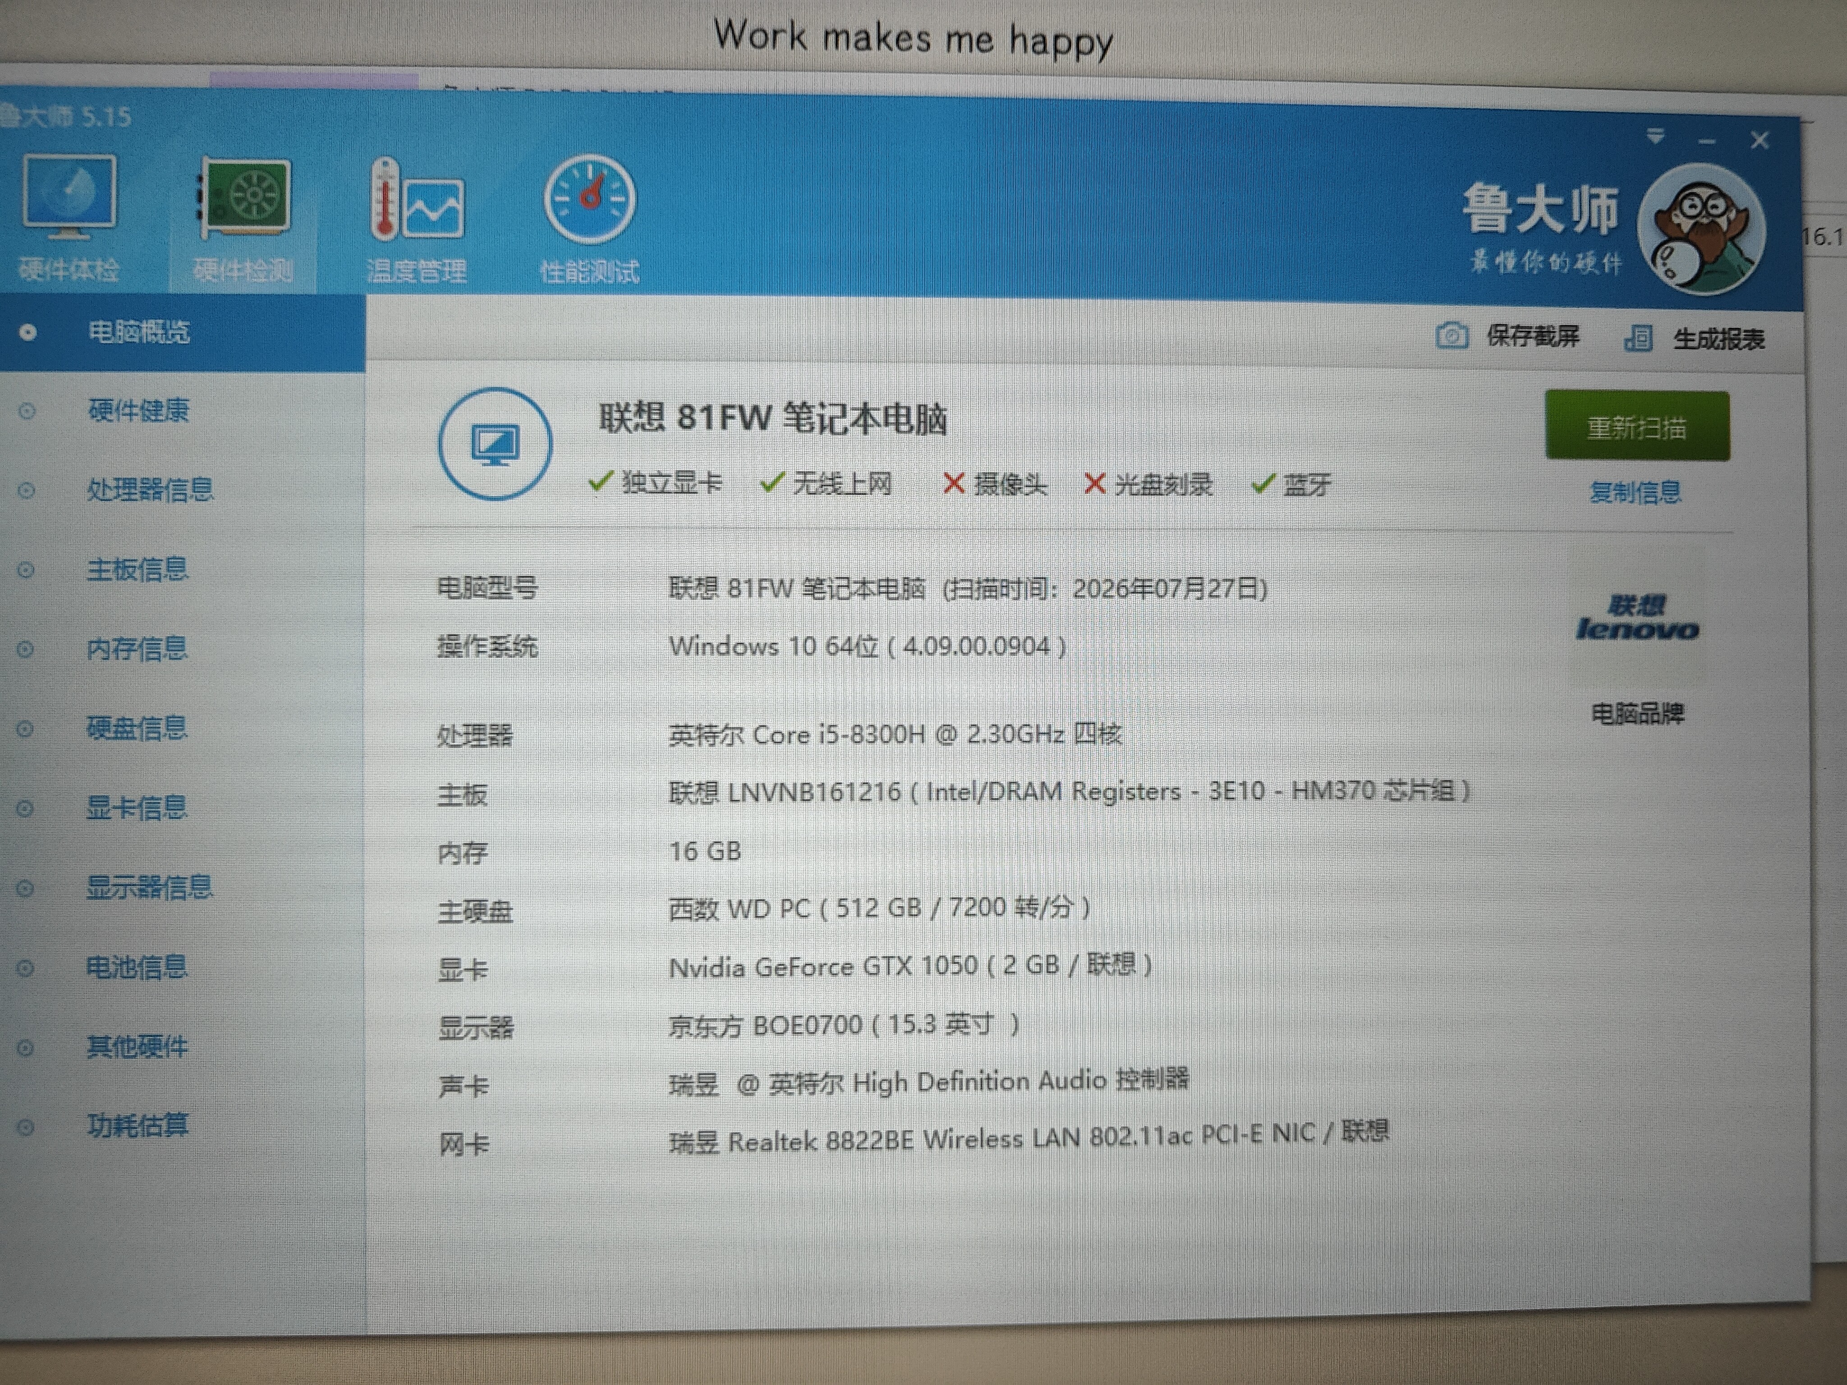Click the 鲁大师 5.15 window title
Image resolution: width=1847 pixels, height=1385 pixels.
(65, 115)
